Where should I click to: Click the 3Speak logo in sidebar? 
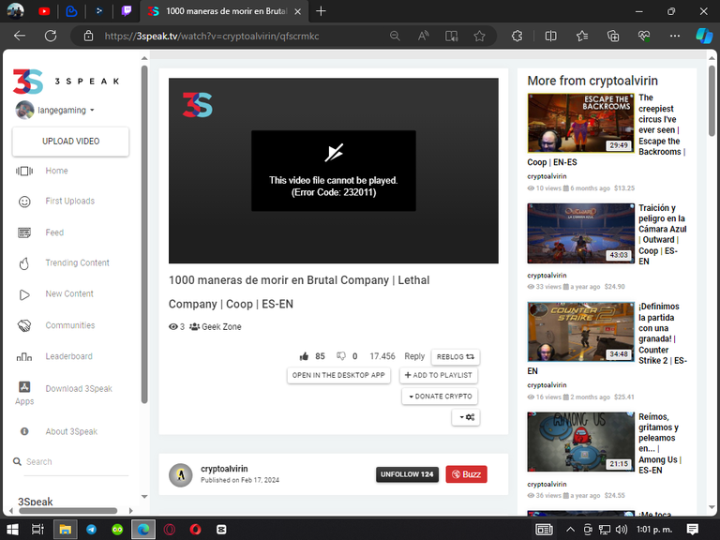tap(67, 82)
